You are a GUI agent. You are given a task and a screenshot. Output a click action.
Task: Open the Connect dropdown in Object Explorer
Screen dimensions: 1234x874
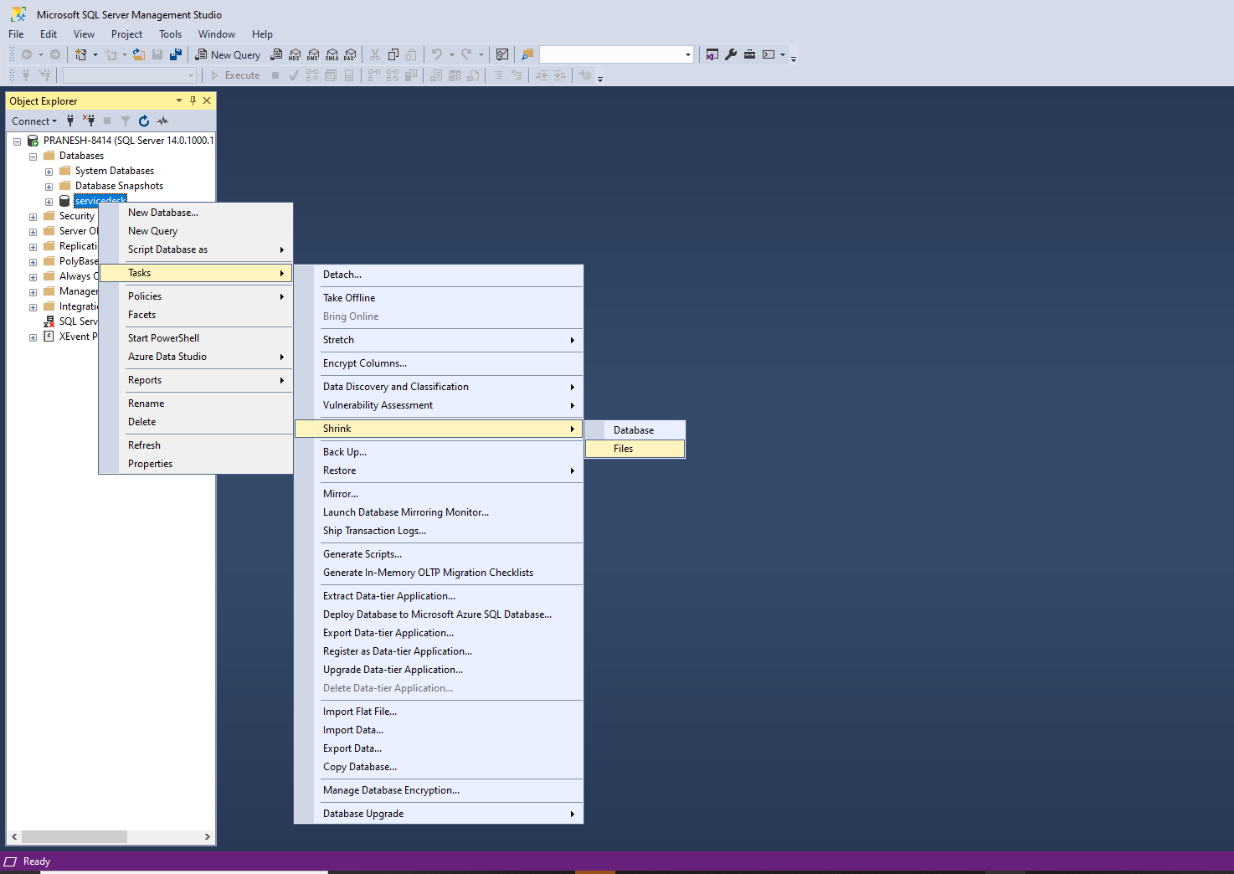(x=34, y=121)
